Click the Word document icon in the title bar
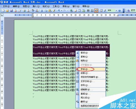 coord(1,2)
